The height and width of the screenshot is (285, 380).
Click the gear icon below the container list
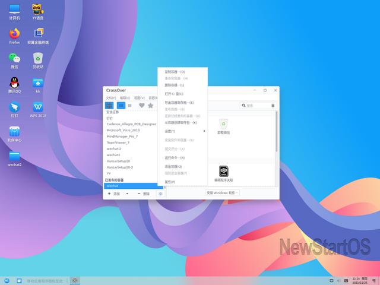click(160, 194)
